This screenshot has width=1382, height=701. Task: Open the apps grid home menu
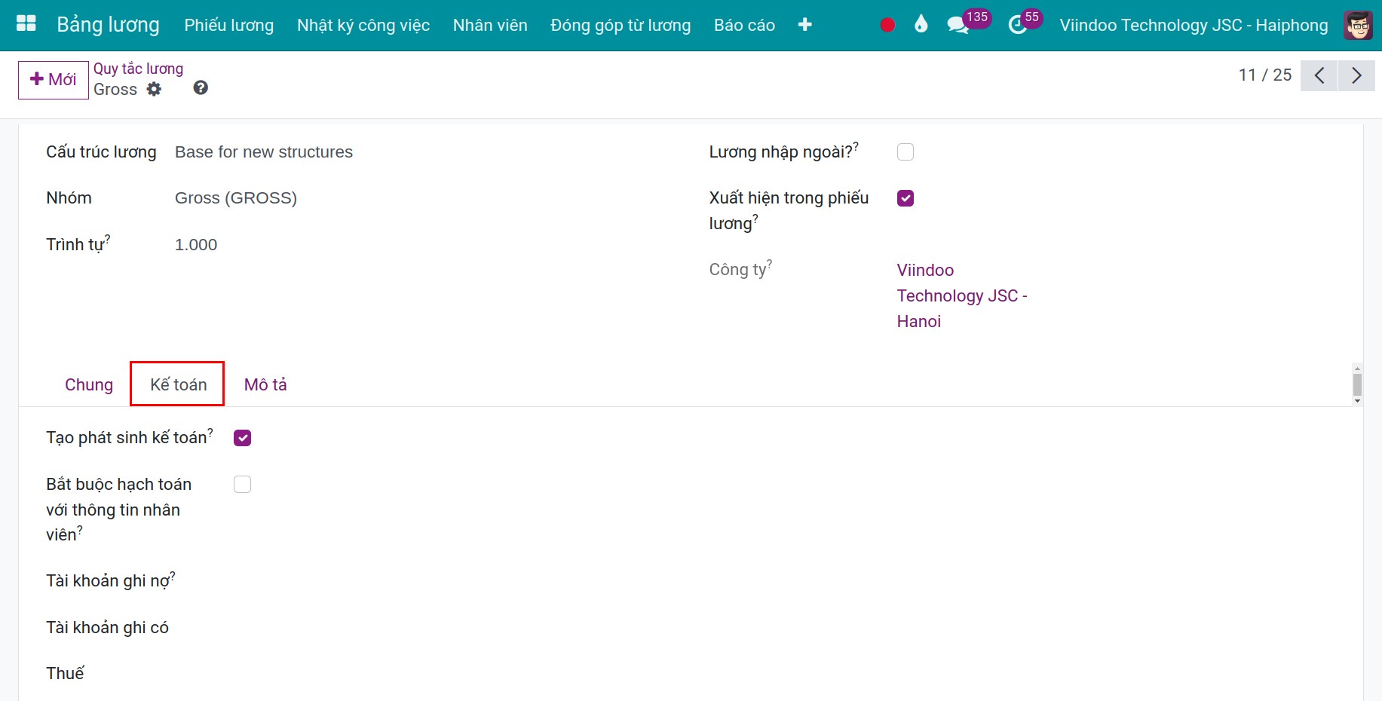click(x=26, y=24)
